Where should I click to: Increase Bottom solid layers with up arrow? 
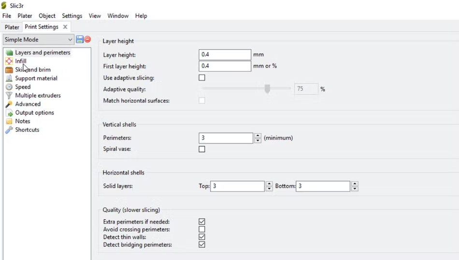(x=355, y=184)
